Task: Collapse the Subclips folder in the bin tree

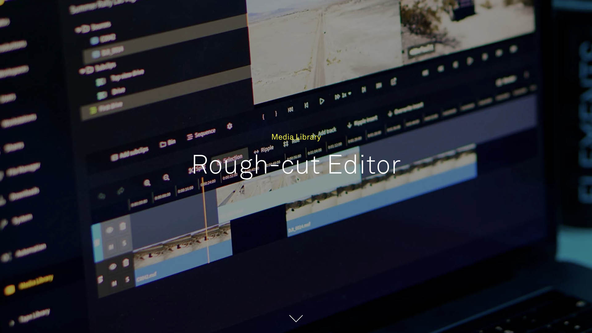Action: coord(82,71)
